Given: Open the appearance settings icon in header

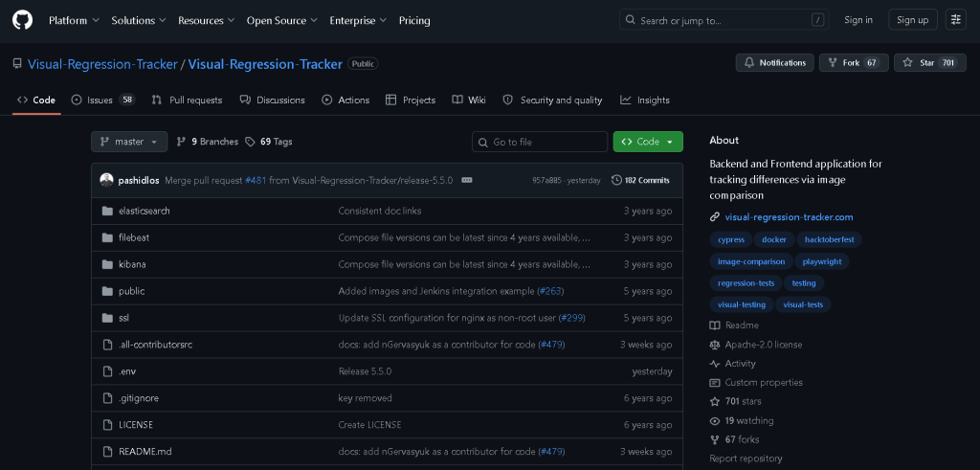Looking at the screenshot, I should [956, 20].
